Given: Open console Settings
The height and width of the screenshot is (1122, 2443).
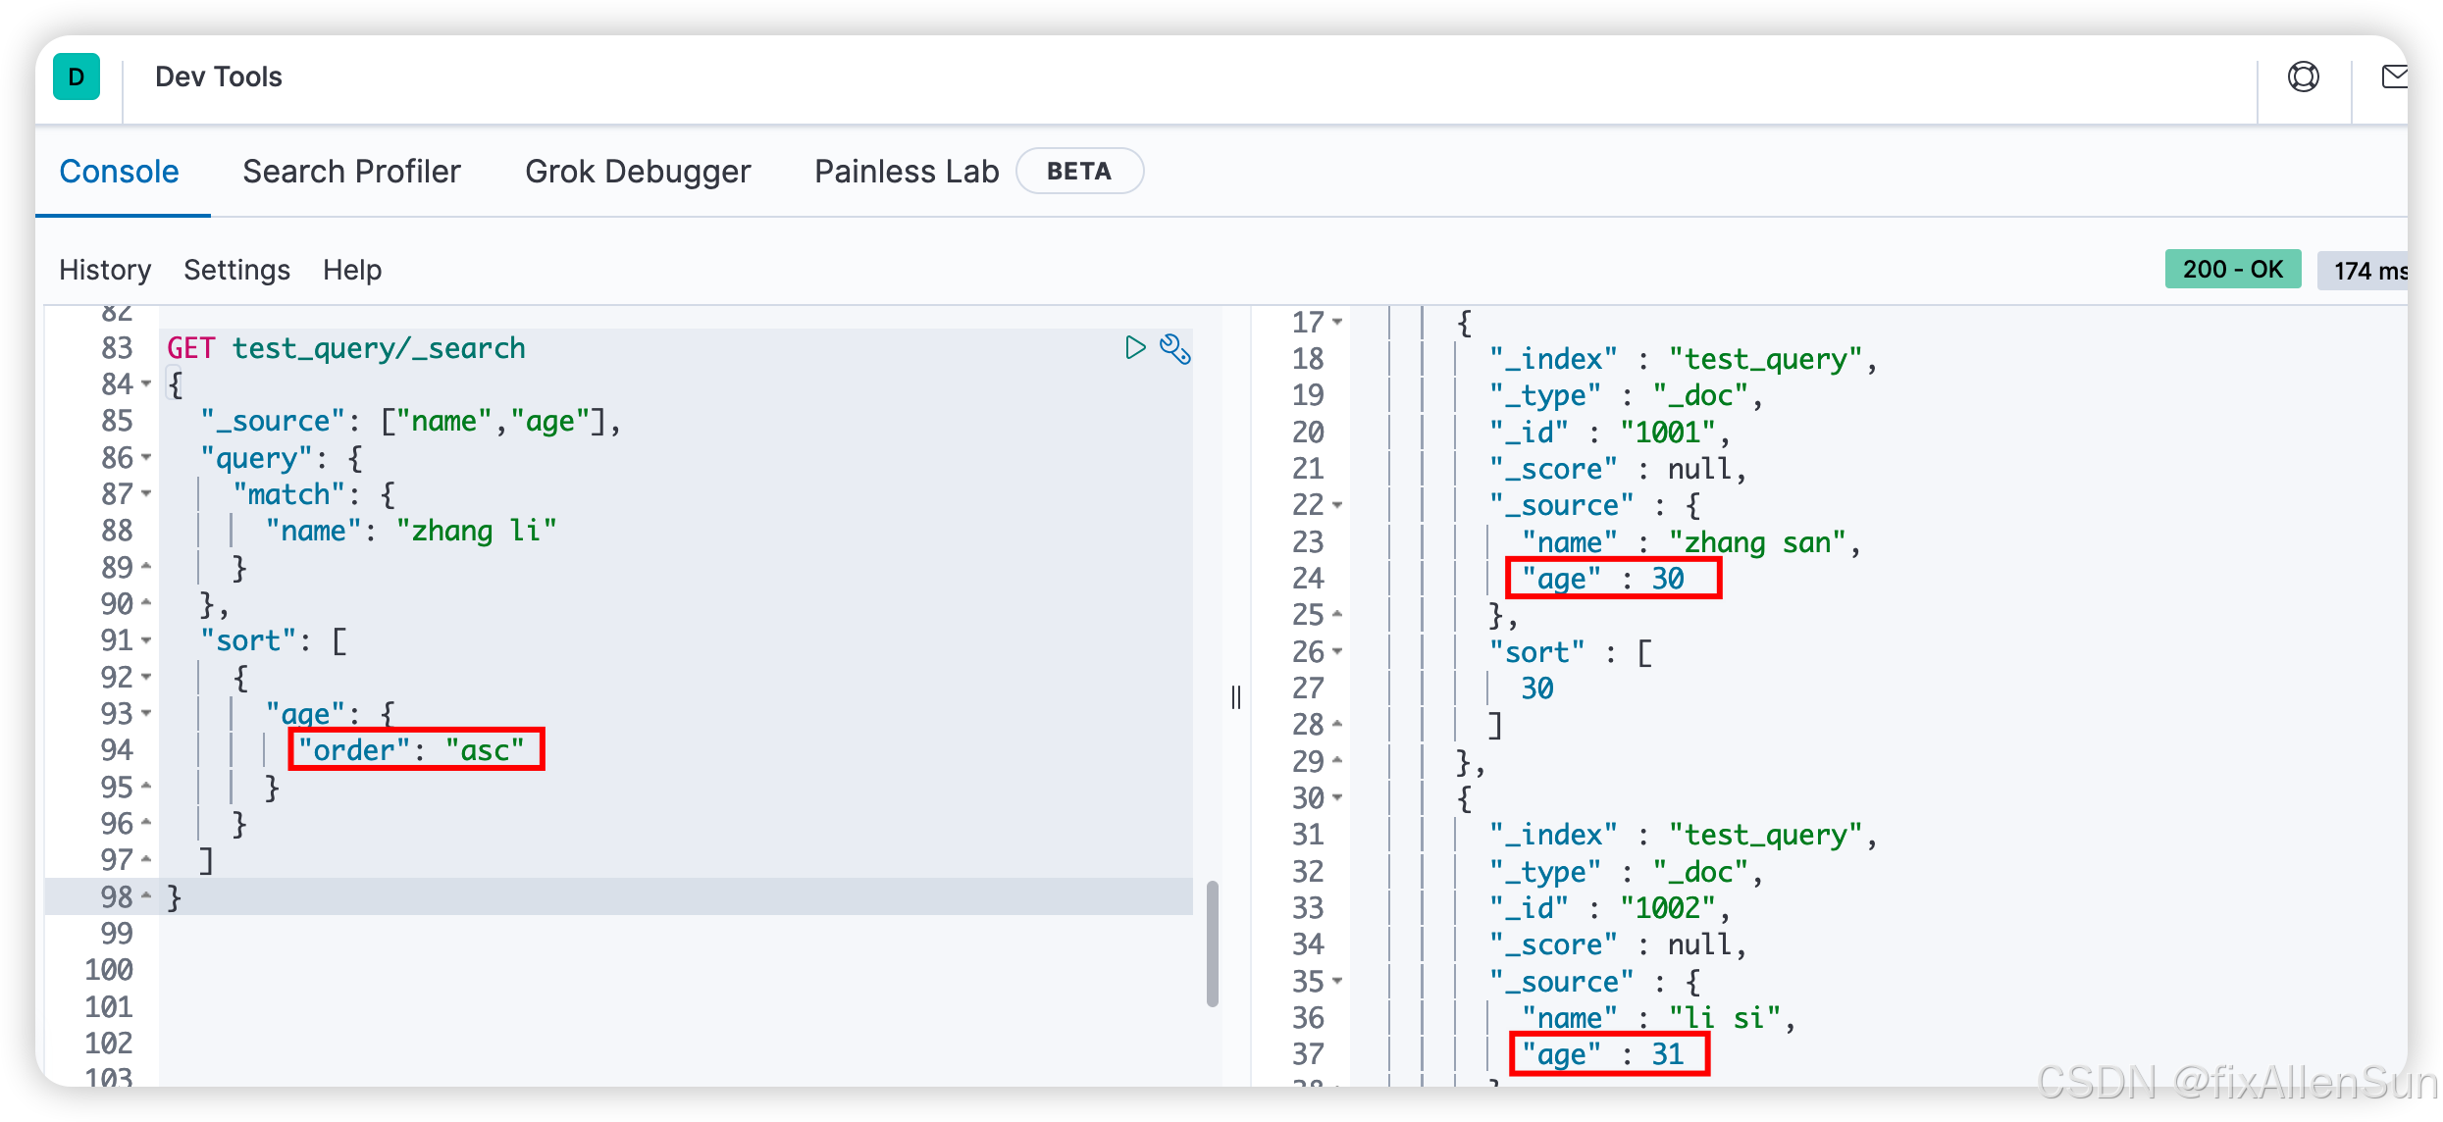Looking at the screenshot, I should tap(236, 270).
